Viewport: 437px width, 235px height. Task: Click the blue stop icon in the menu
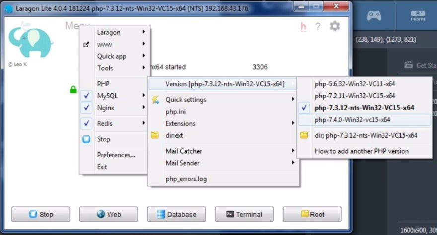pyautogui.click(x=86, y=139)
